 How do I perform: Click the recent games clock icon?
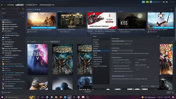click(21, 13)
